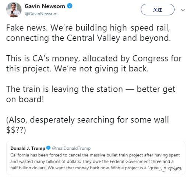Open the @GavinNewsom handle link
Viewport: 187px width, 177px height.
click(x=41, y=14)
